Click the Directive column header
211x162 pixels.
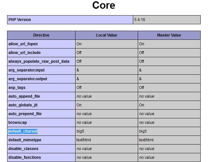[x=41, y=35]
